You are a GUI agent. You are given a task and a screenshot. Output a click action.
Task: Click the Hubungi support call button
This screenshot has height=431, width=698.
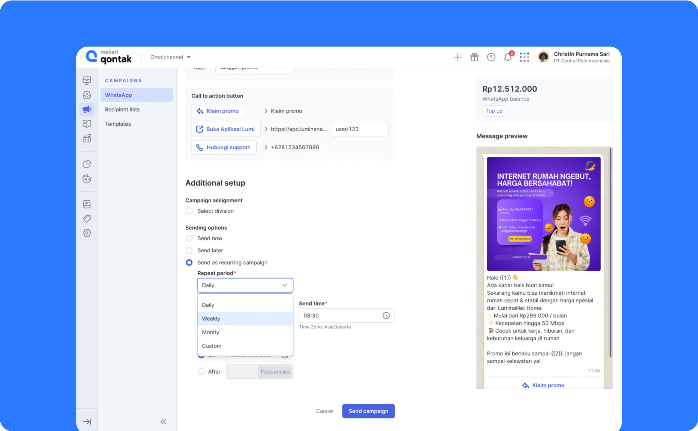[224, 147]
